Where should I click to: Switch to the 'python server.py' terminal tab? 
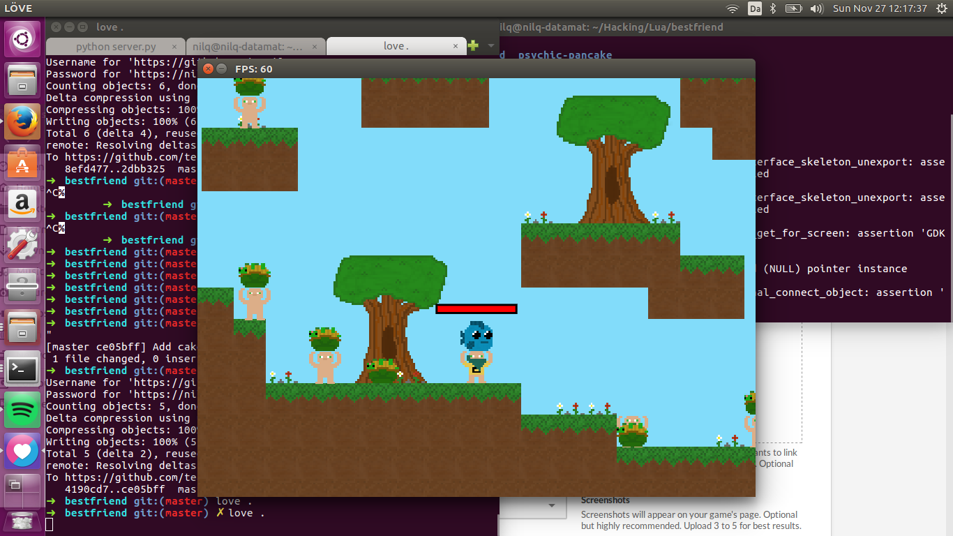[116, 46]
